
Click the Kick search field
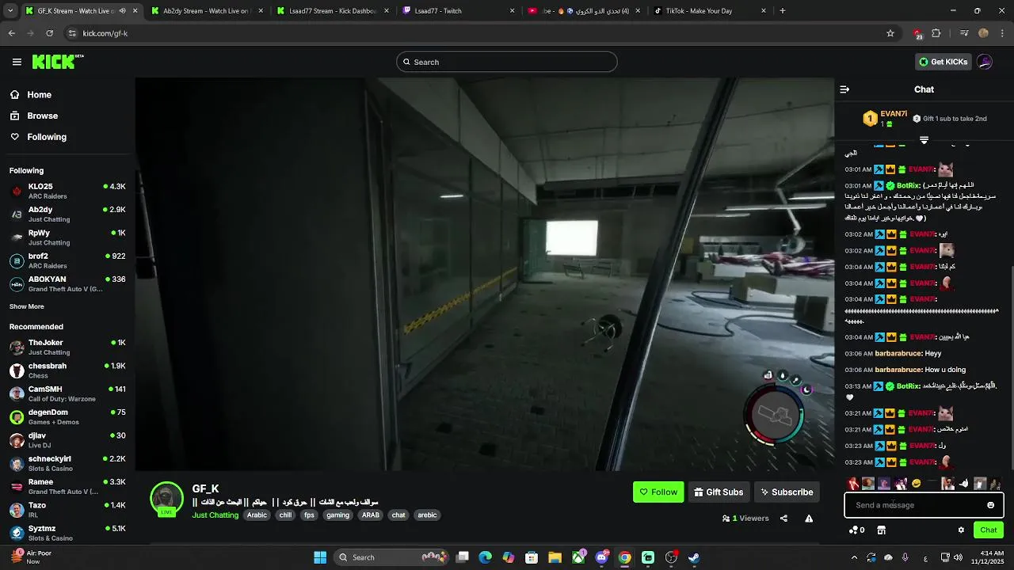click(x=507, y=62)
